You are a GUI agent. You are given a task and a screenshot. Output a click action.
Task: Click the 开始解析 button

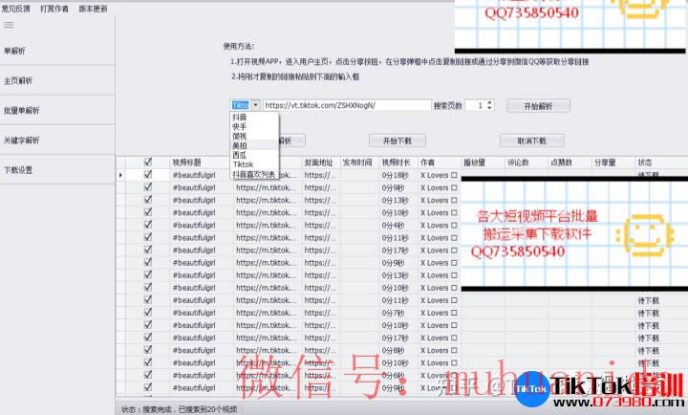point(538,106)
